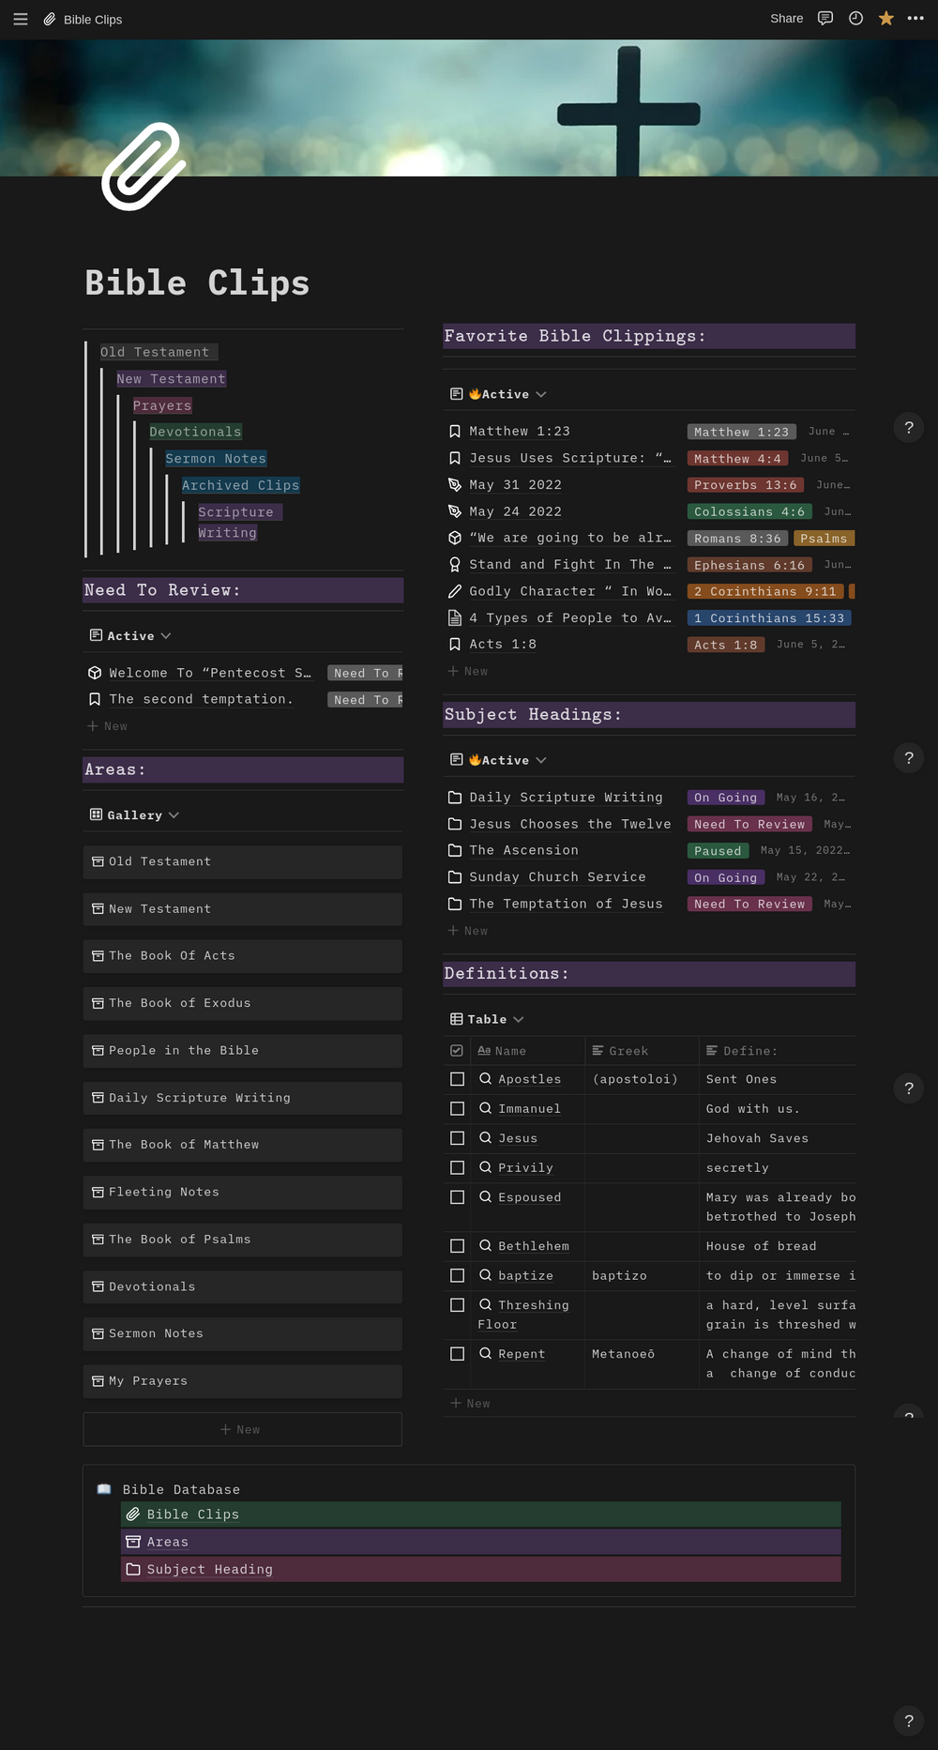Open The Book of Psalms gallery card
Screen dimensions: 938x1750
click(242, 1240)
